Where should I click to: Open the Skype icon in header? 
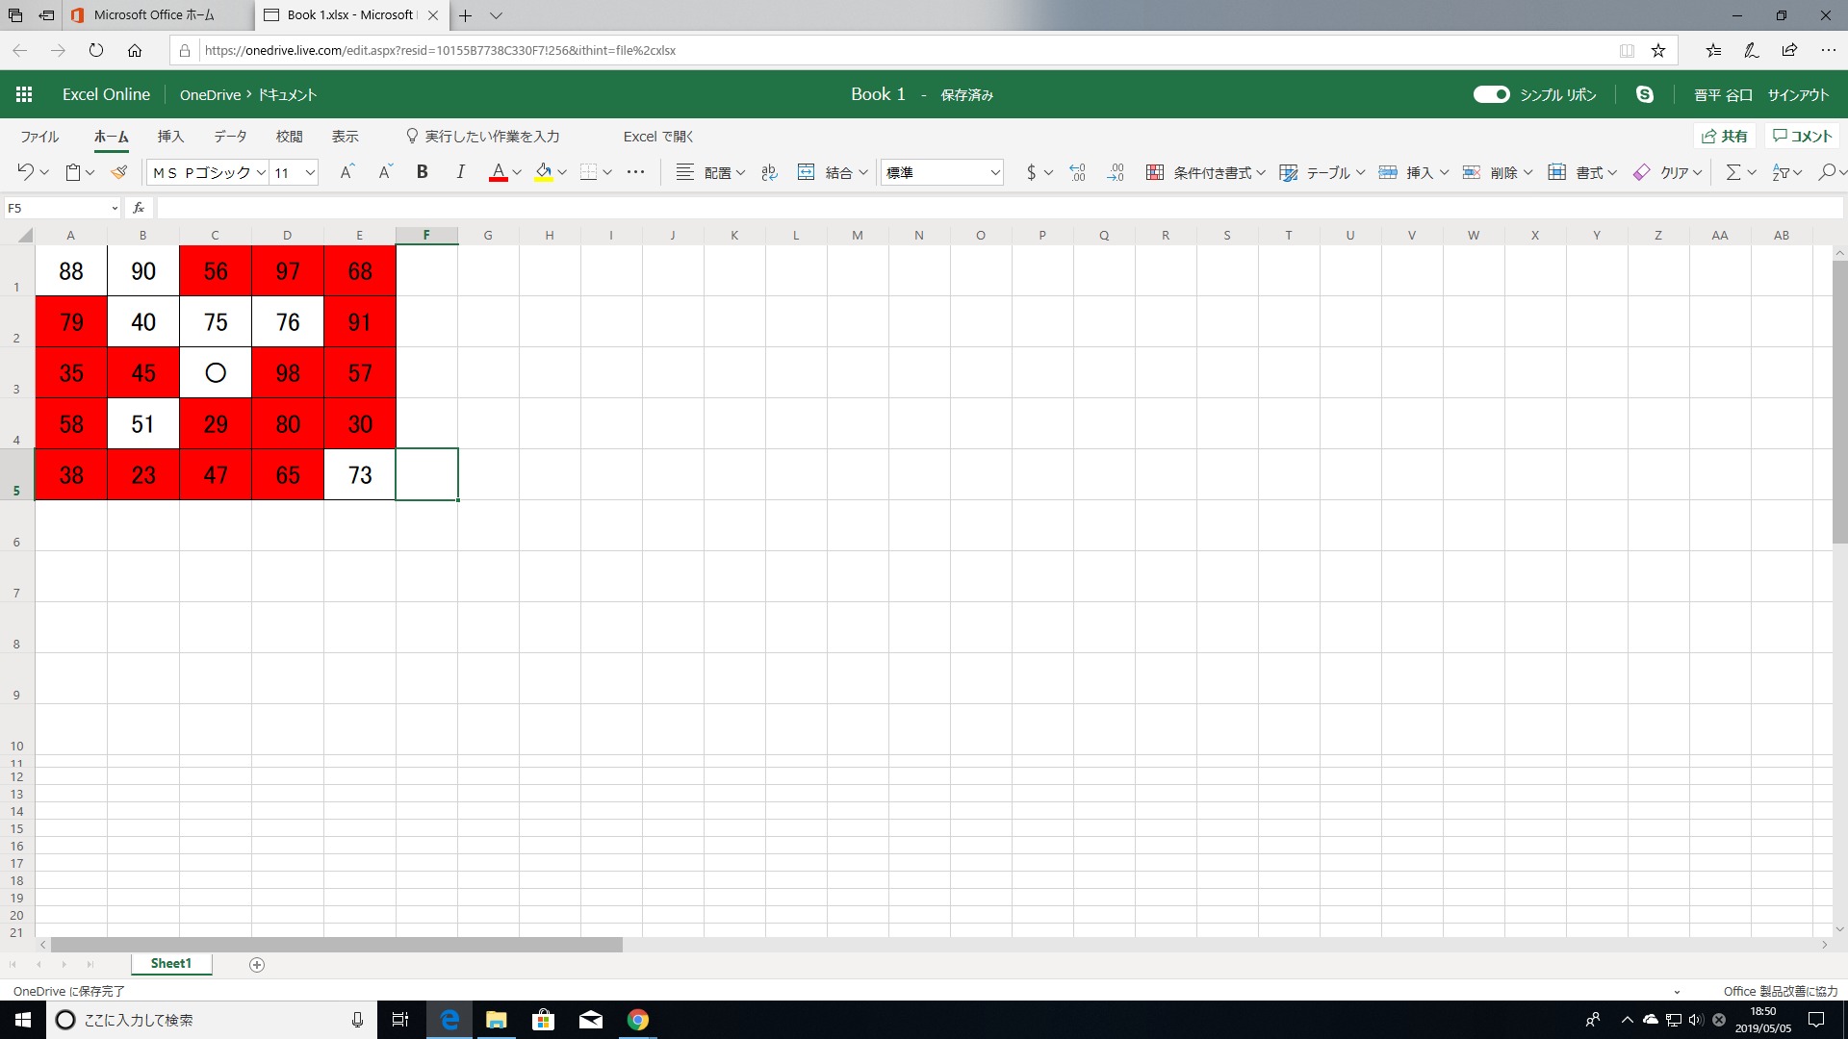1644,94
